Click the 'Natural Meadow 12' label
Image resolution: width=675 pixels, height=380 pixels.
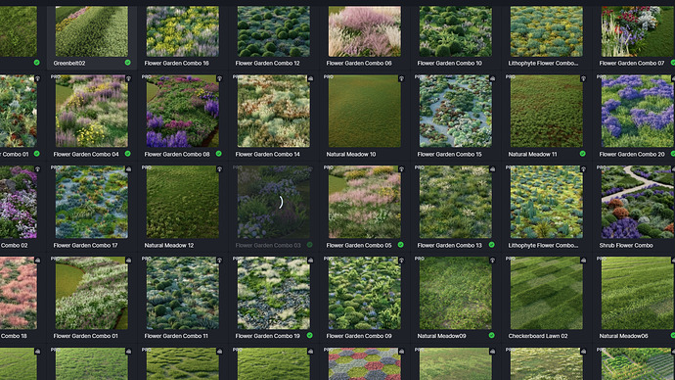coord(168,245)
